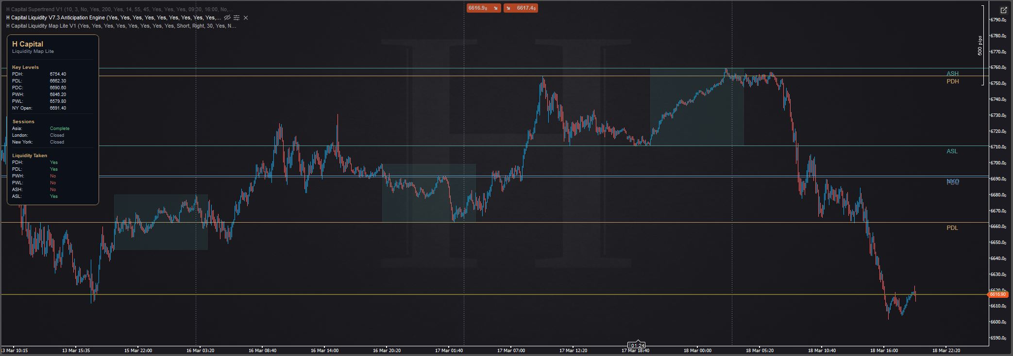Click the PDL value 6662.30 in panel
Image resolution: width=1013 pixels, height=356 pixels.
[58, 81]
